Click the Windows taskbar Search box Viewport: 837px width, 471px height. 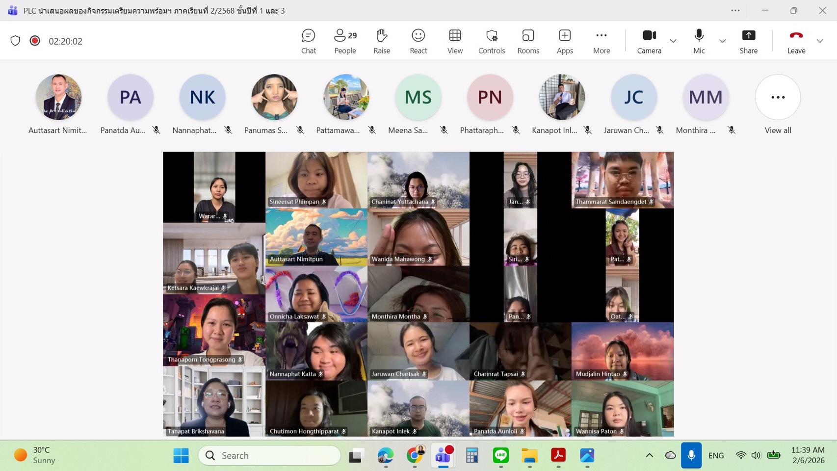tap(269, 455)
